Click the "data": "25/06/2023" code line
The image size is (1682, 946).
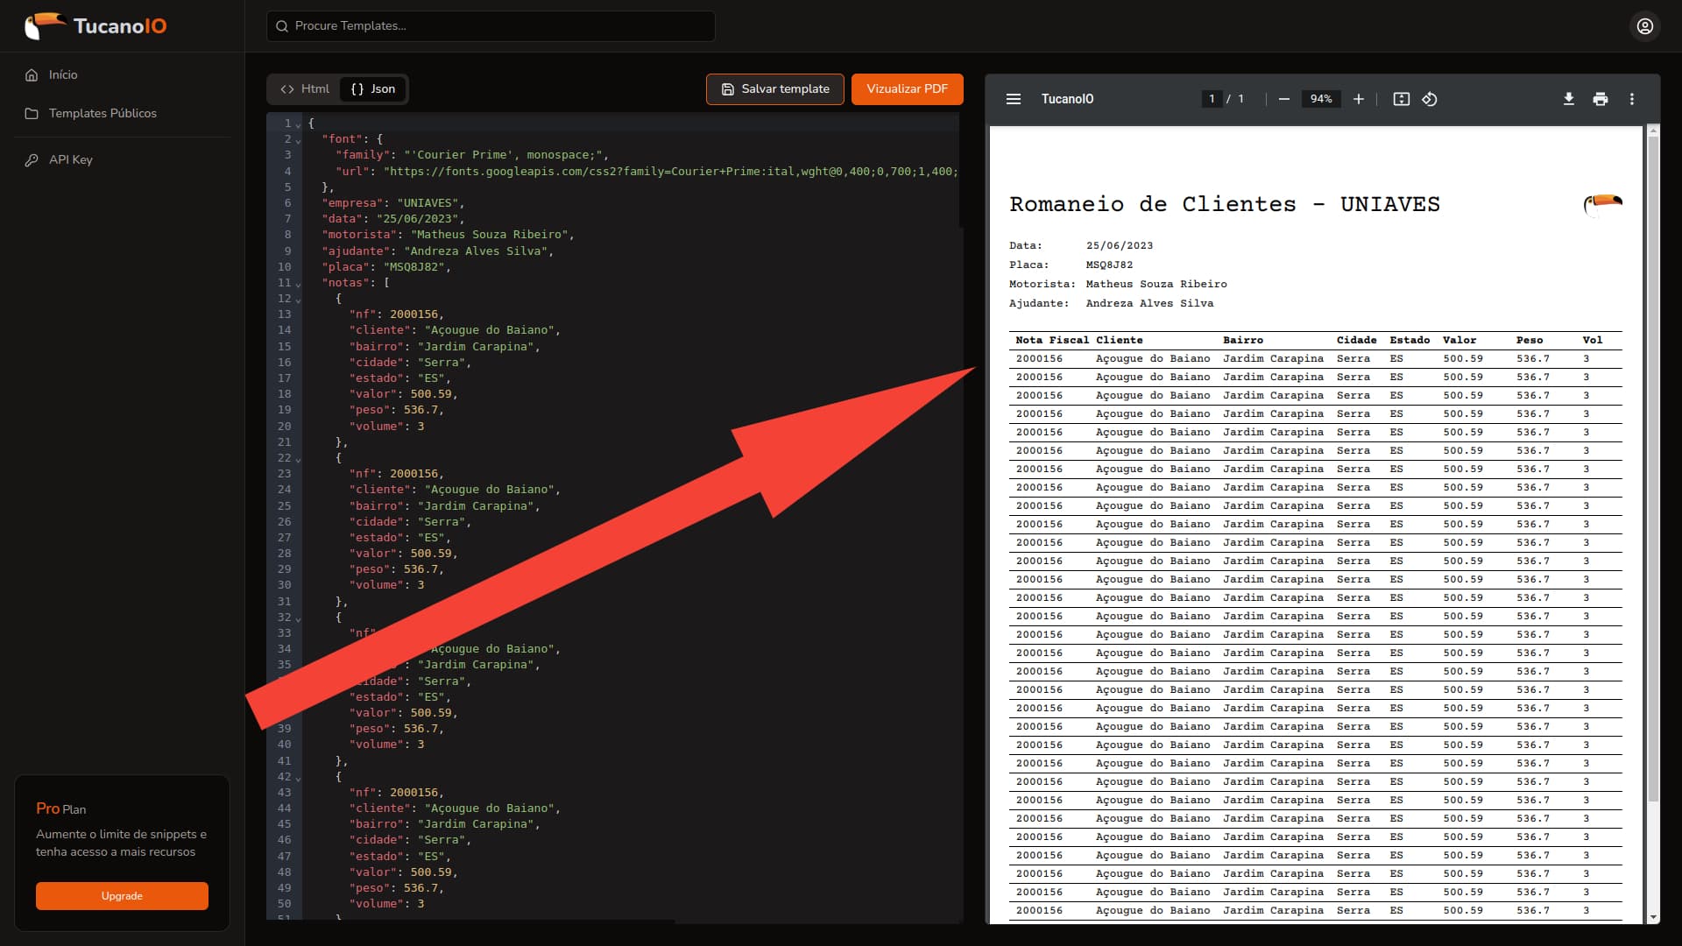pyautogui.click(x=392, y=219)
